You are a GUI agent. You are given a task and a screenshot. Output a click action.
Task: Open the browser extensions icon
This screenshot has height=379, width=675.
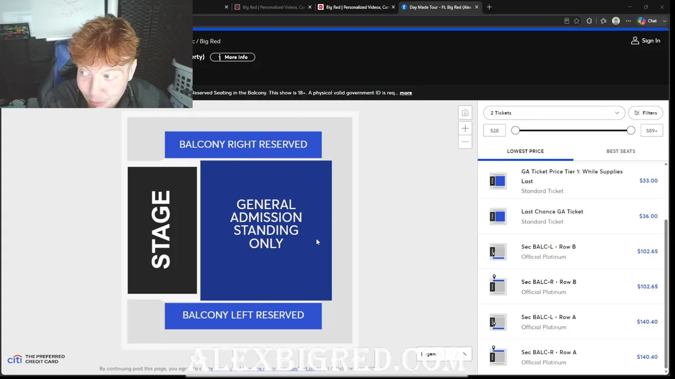point(590,21)
